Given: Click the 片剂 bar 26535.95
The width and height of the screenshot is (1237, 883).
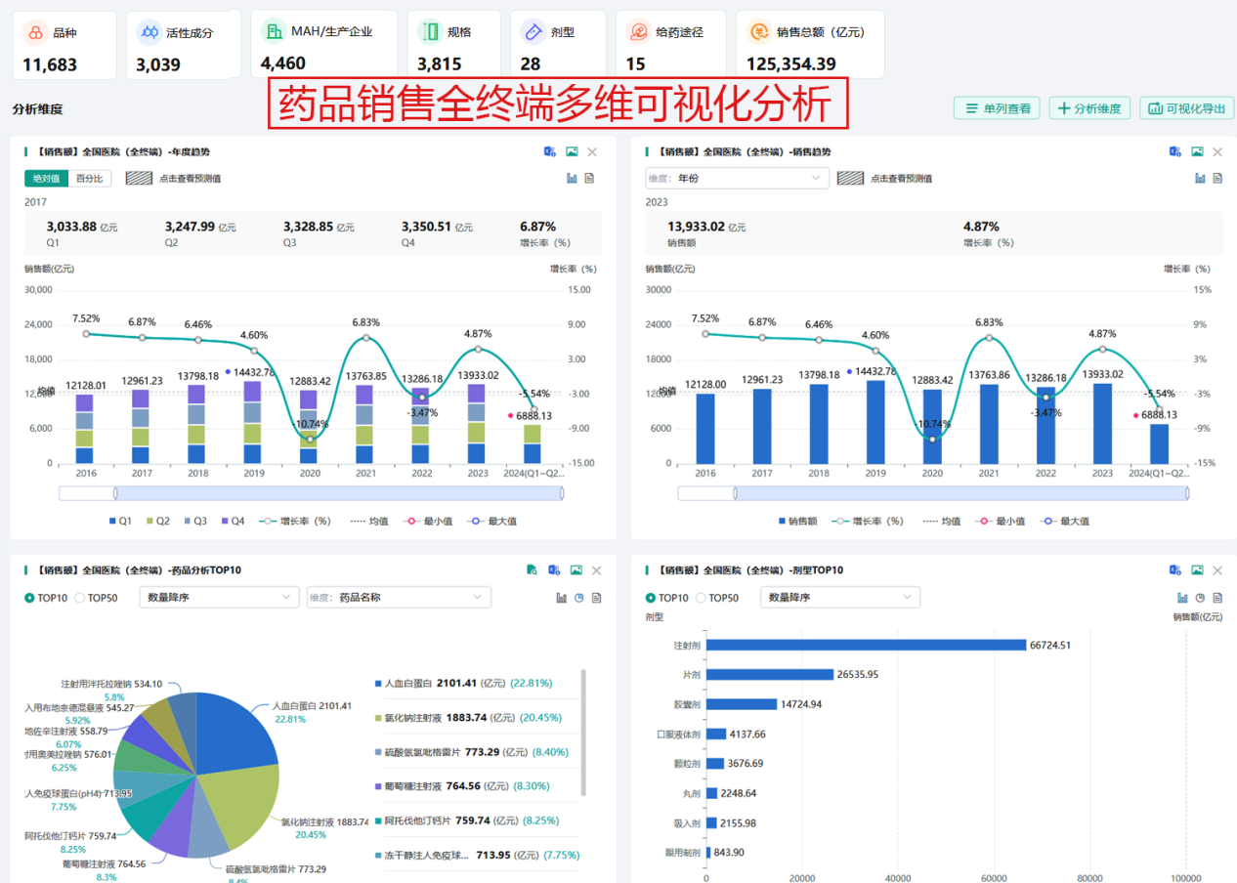Looking at the screenshot, I should [769, 674].
